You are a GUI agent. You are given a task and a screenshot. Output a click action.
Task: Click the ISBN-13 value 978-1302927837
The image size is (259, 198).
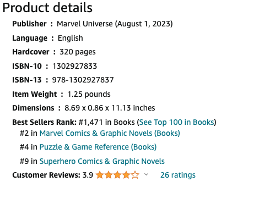(x=83, y=80)
